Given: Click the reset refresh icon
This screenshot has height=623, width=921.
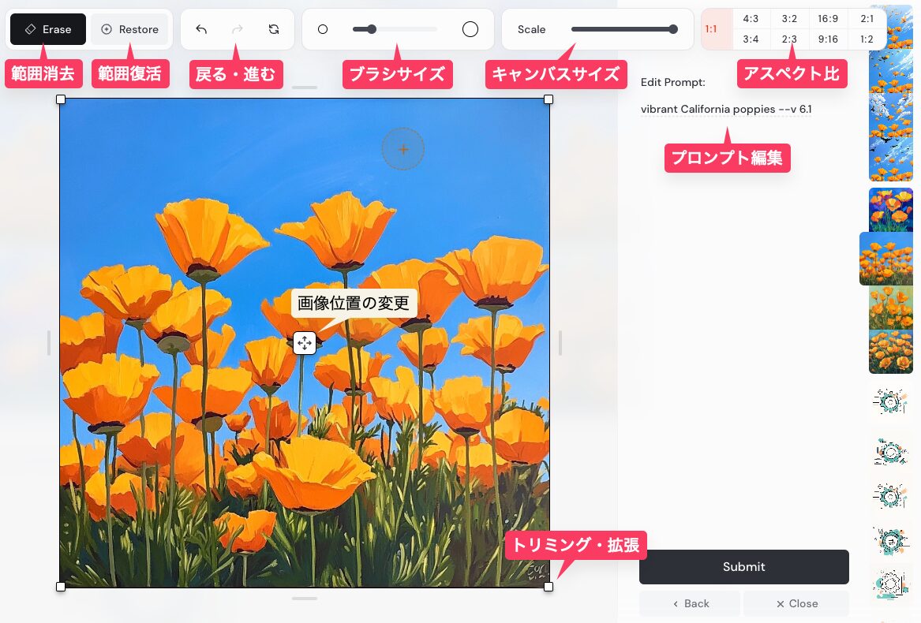Looking at the screenshot, I should coord(274,29).
